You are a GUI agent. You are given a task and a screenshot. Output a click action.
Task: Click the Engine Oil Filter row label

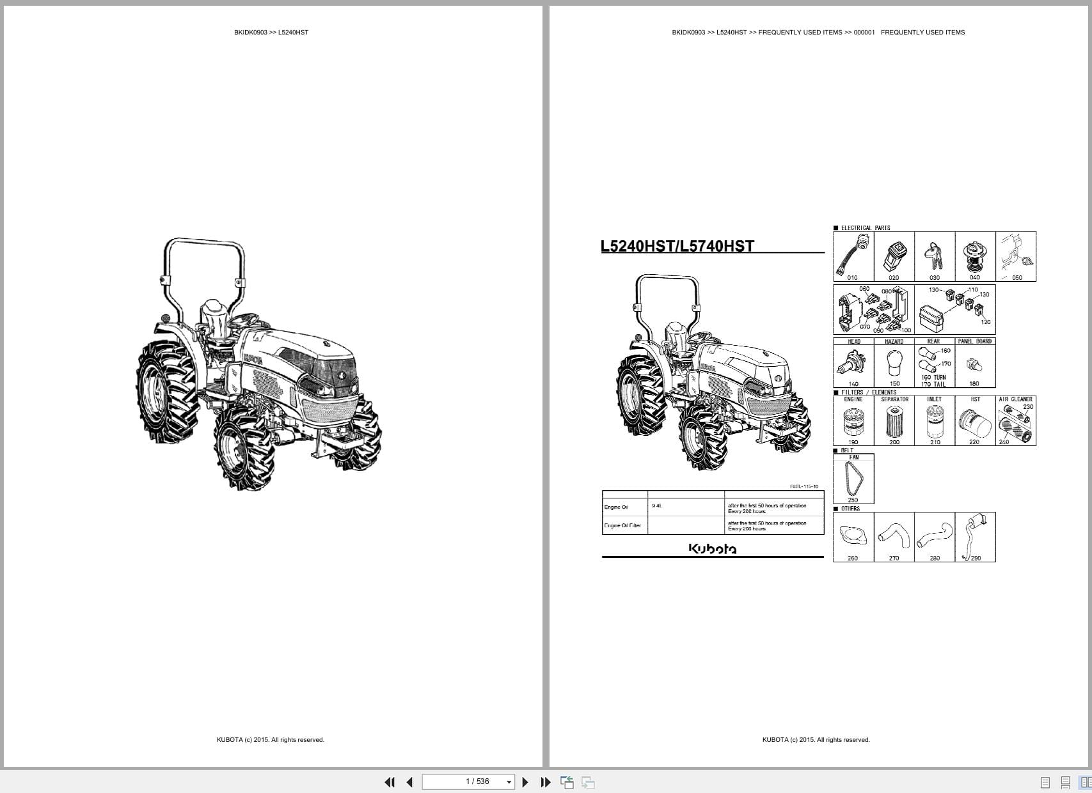point(622,526)
